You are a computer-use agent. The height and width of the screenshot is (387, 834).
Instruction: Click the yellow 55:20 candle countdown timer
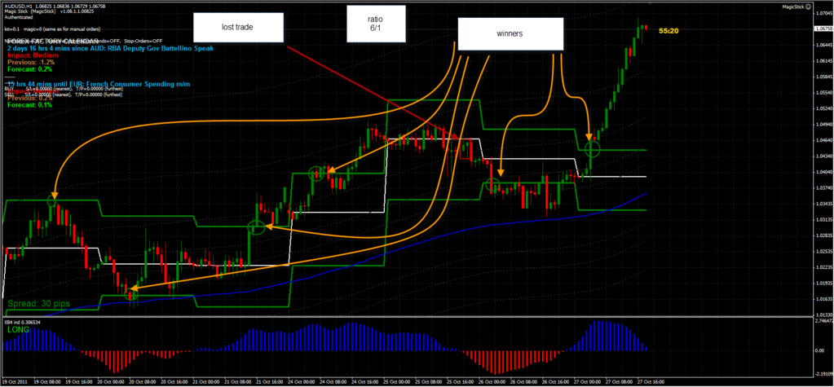(668, 31)
